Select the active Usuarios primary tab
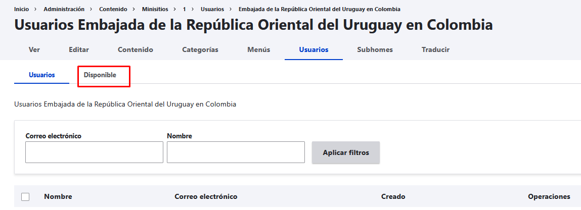 coord(314,49)
